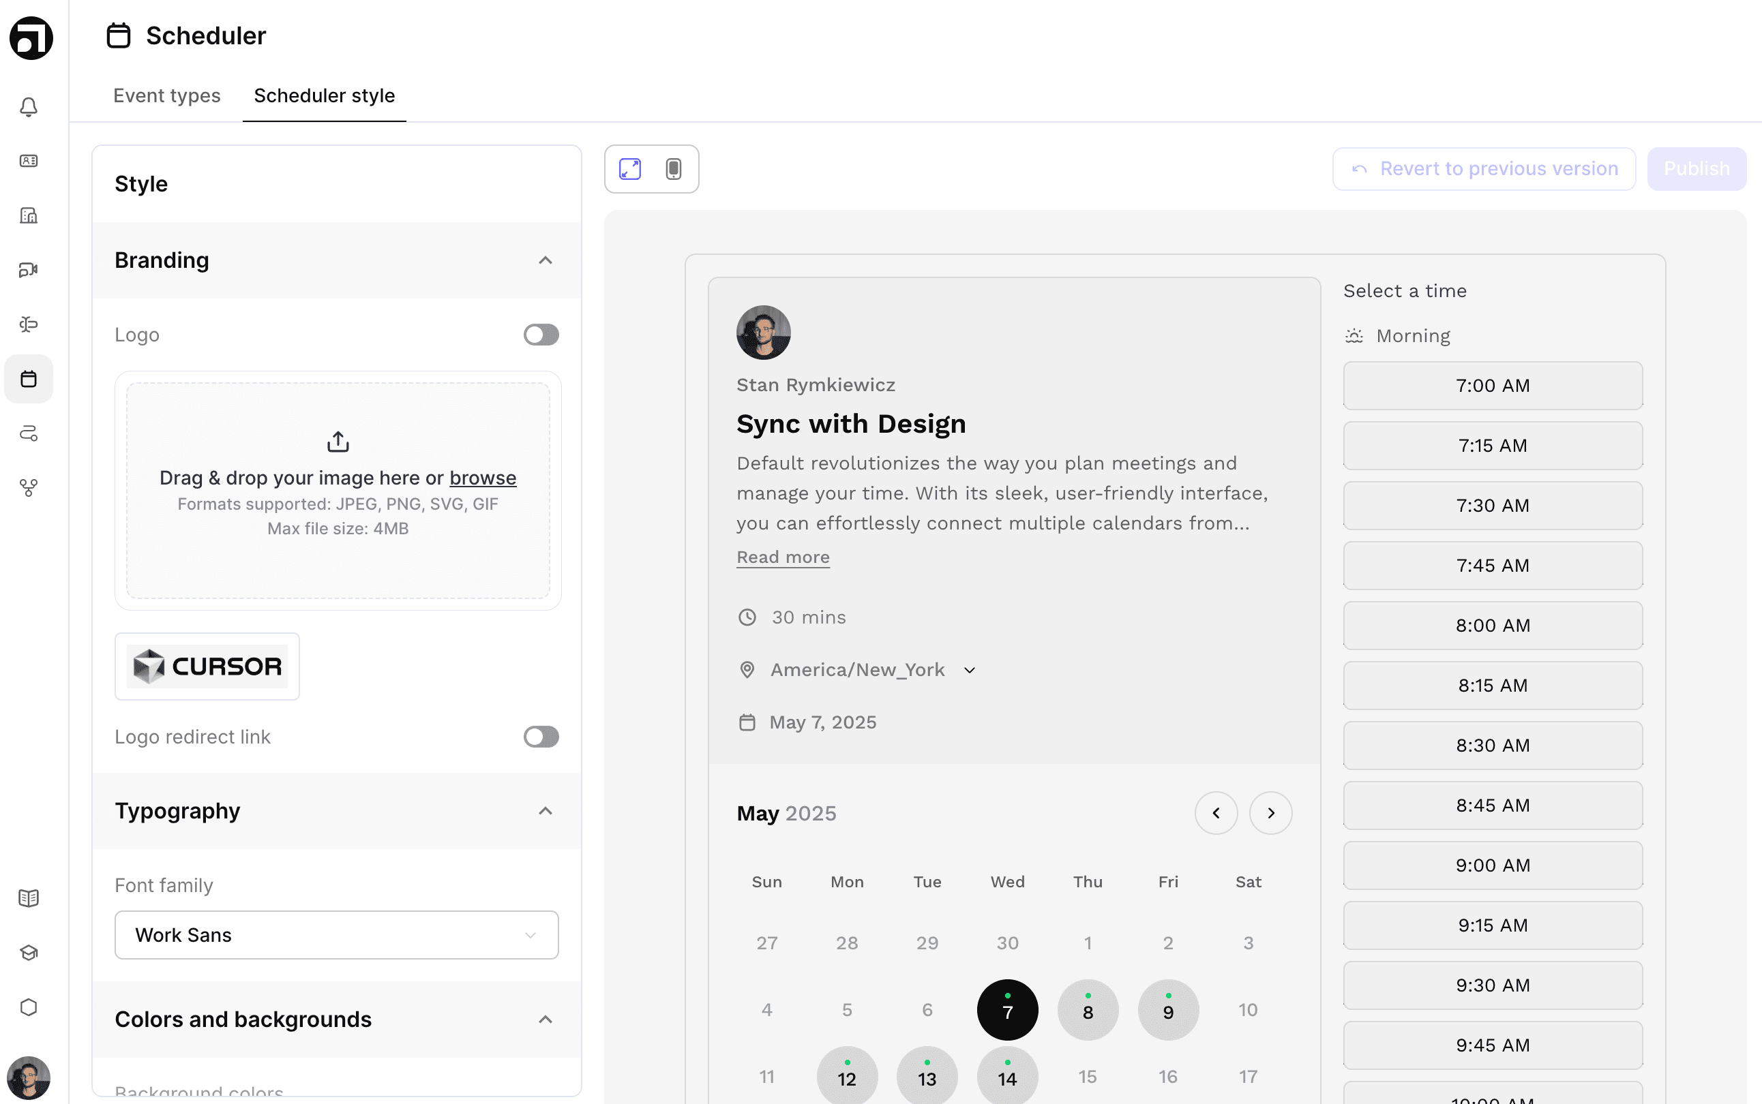Image resolution: width=1762 pixels, height=1104 pixels.
Task: Click the Cursor logo thumbnail
Action: pos(207,666)
